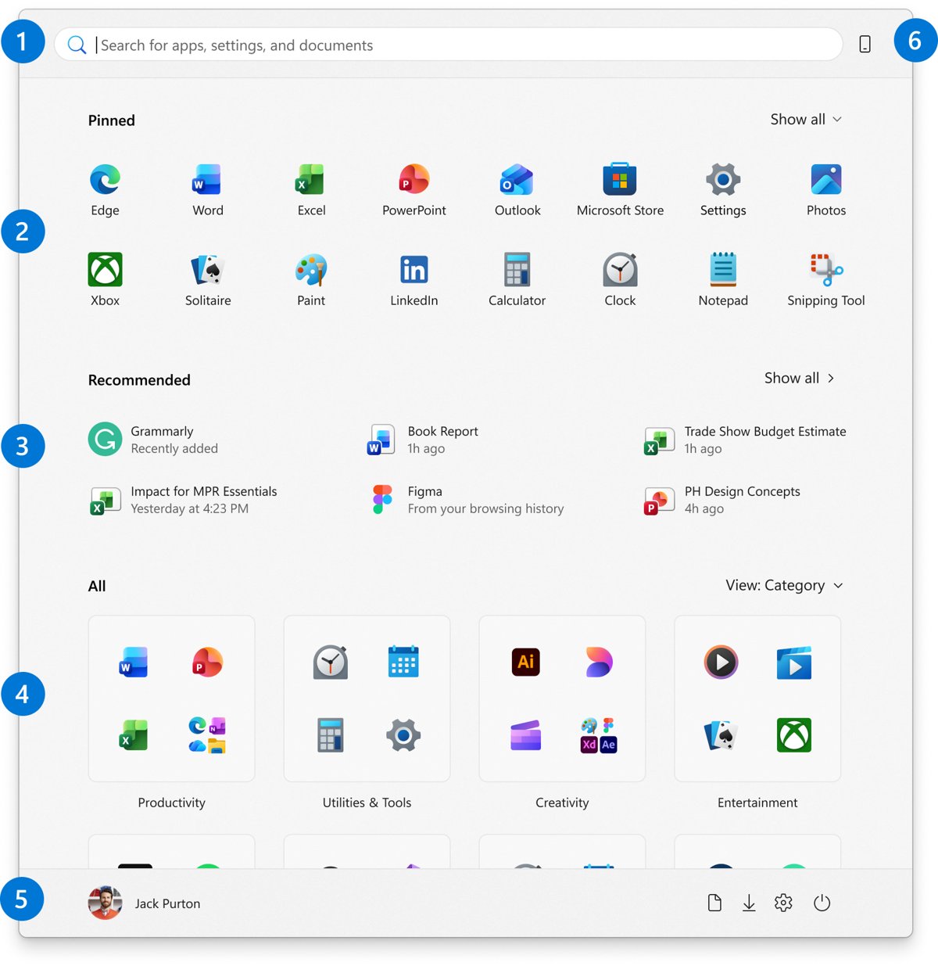Open recommended Grammarly recently added
Viewport: 938px width, 966px height.
(153, 440)
